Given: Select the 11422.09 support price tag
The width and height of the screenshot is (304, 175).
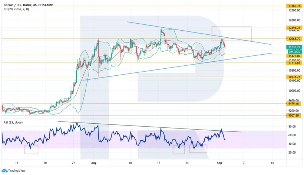Looking at the screenshot, I should click(294, 56).
